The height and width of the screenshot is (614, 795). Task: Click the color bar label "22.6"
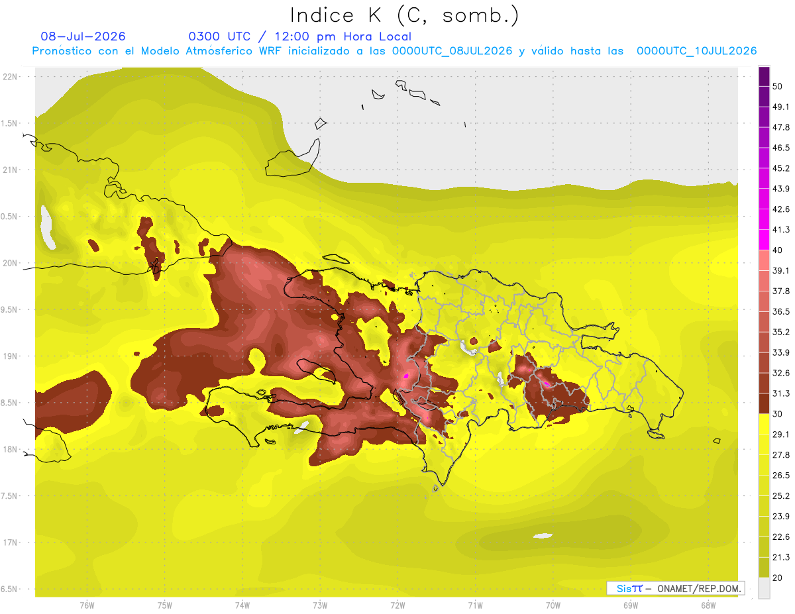pyautogui.click(x=781, y=537)
